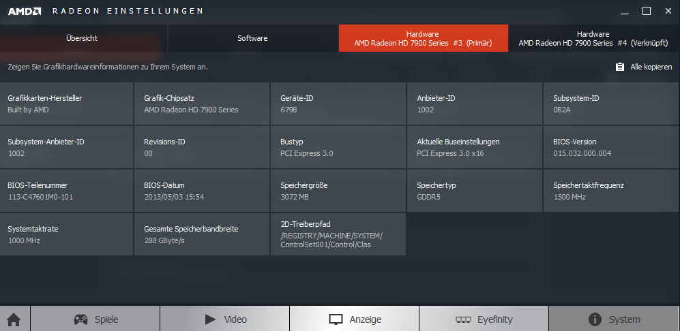Select the BIOS-Datum tile
Viewport: 680px width, 331px height.
point(202,191)
